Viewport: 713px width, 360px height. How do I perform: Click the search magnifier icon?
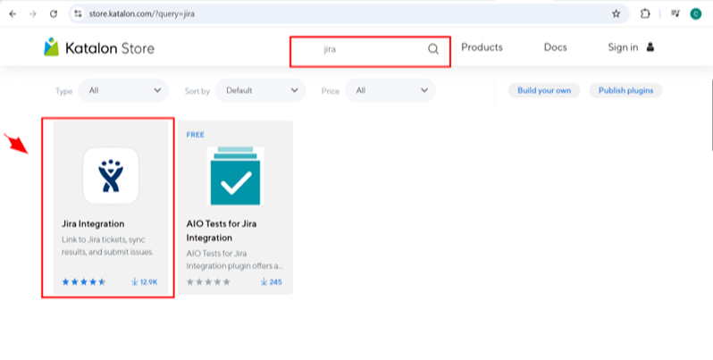click(x=432, y=49)
